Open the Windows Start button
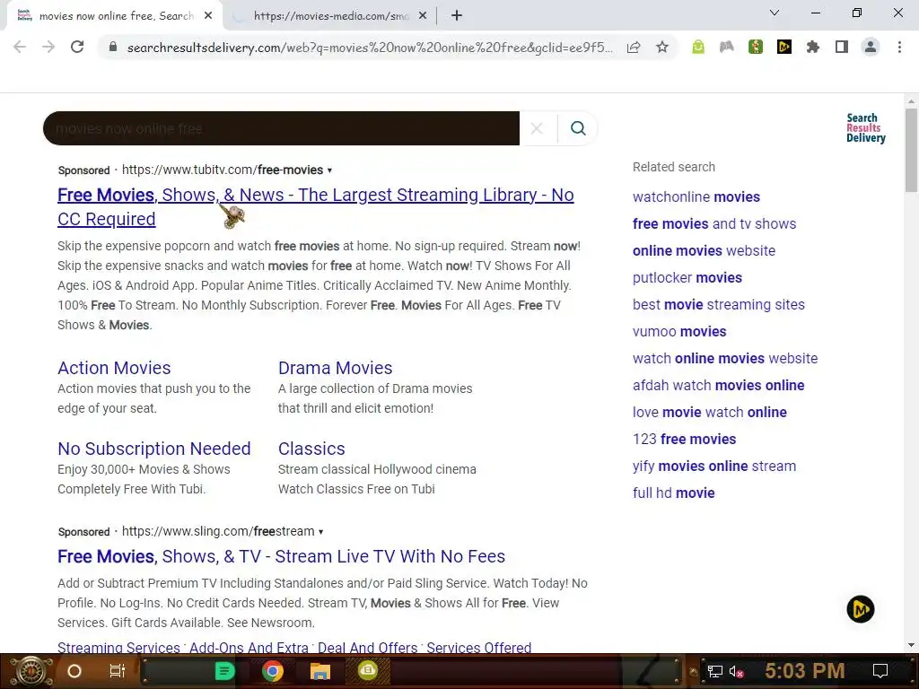Screen dimensions: 919x689 pos(31,671)
